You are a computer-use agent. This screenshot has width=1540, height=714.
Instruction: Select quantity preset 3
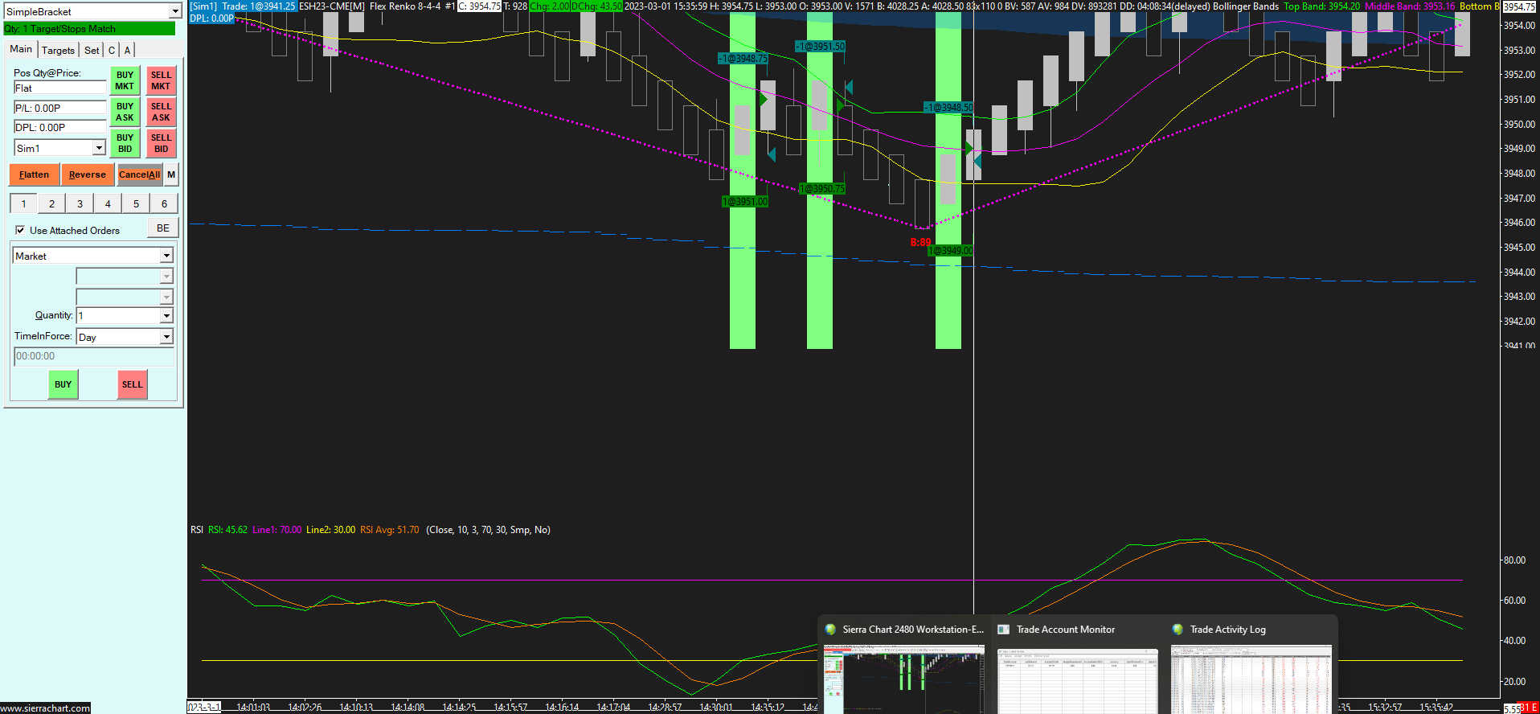tap(80, 204)
